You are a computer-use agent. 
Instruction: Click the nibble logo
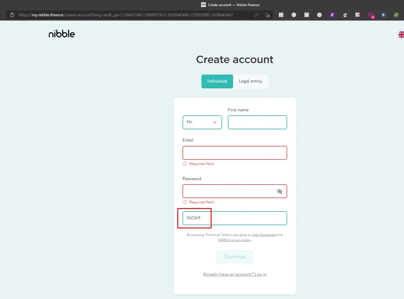coord(62,34)
